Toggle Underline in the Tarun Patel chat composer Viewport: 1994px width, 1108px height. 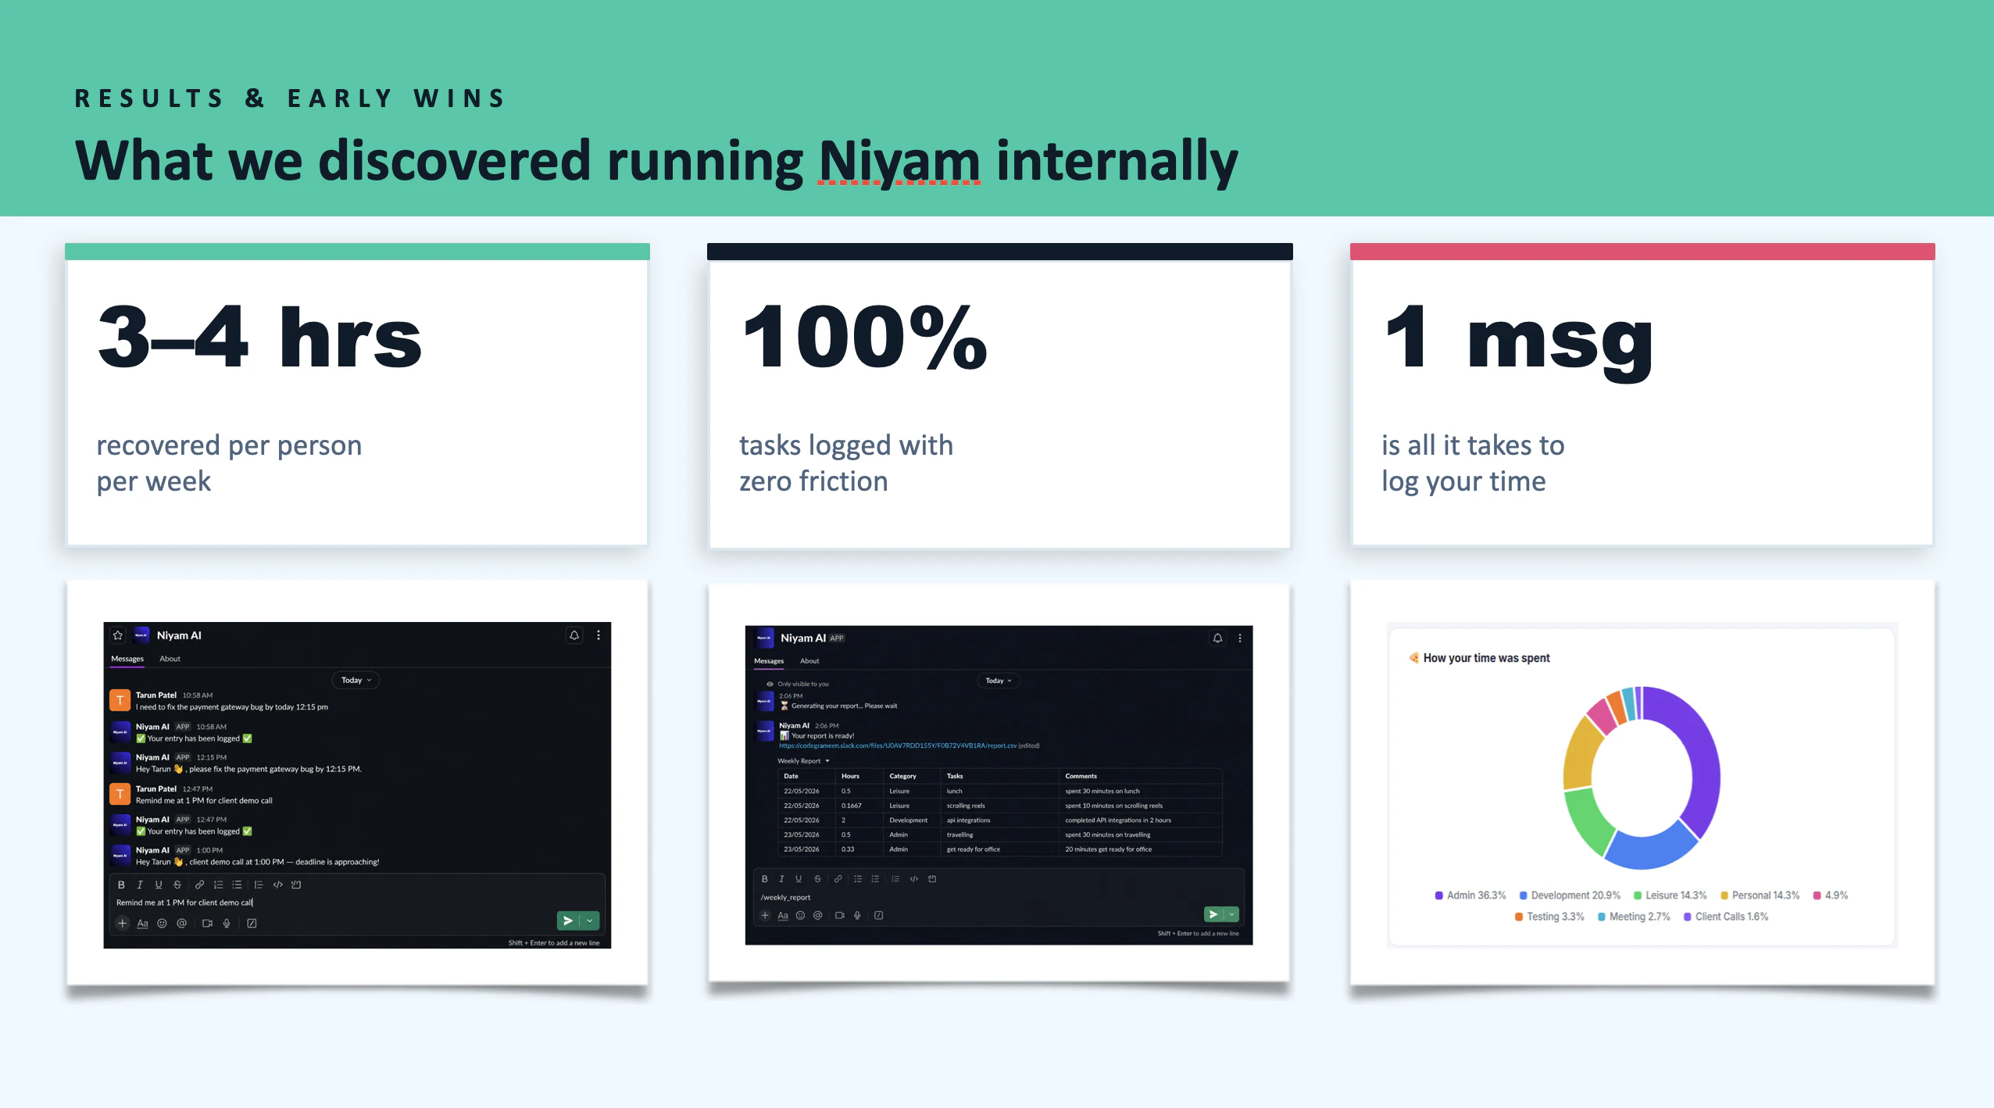tap(159, 885)
